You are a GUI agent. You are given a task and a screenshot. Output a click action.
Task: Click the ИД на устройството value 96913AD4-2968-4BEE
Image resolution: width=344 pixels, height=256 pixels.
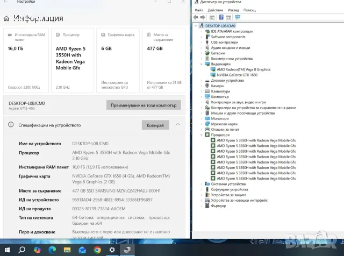point(112,200)
